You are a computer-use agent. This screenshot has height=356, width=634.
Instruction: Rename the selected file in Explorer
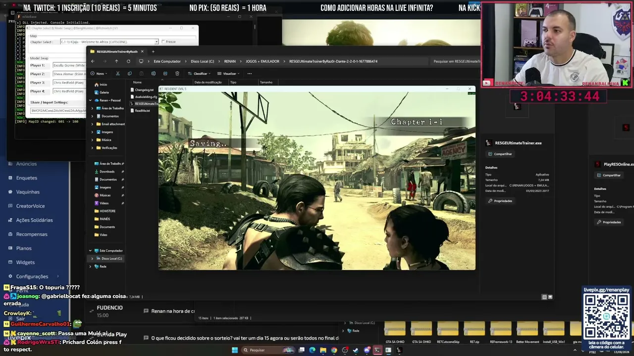153,74
